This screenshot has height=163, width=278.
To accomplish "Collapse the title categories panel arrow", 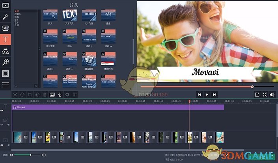I will [39, 48].
